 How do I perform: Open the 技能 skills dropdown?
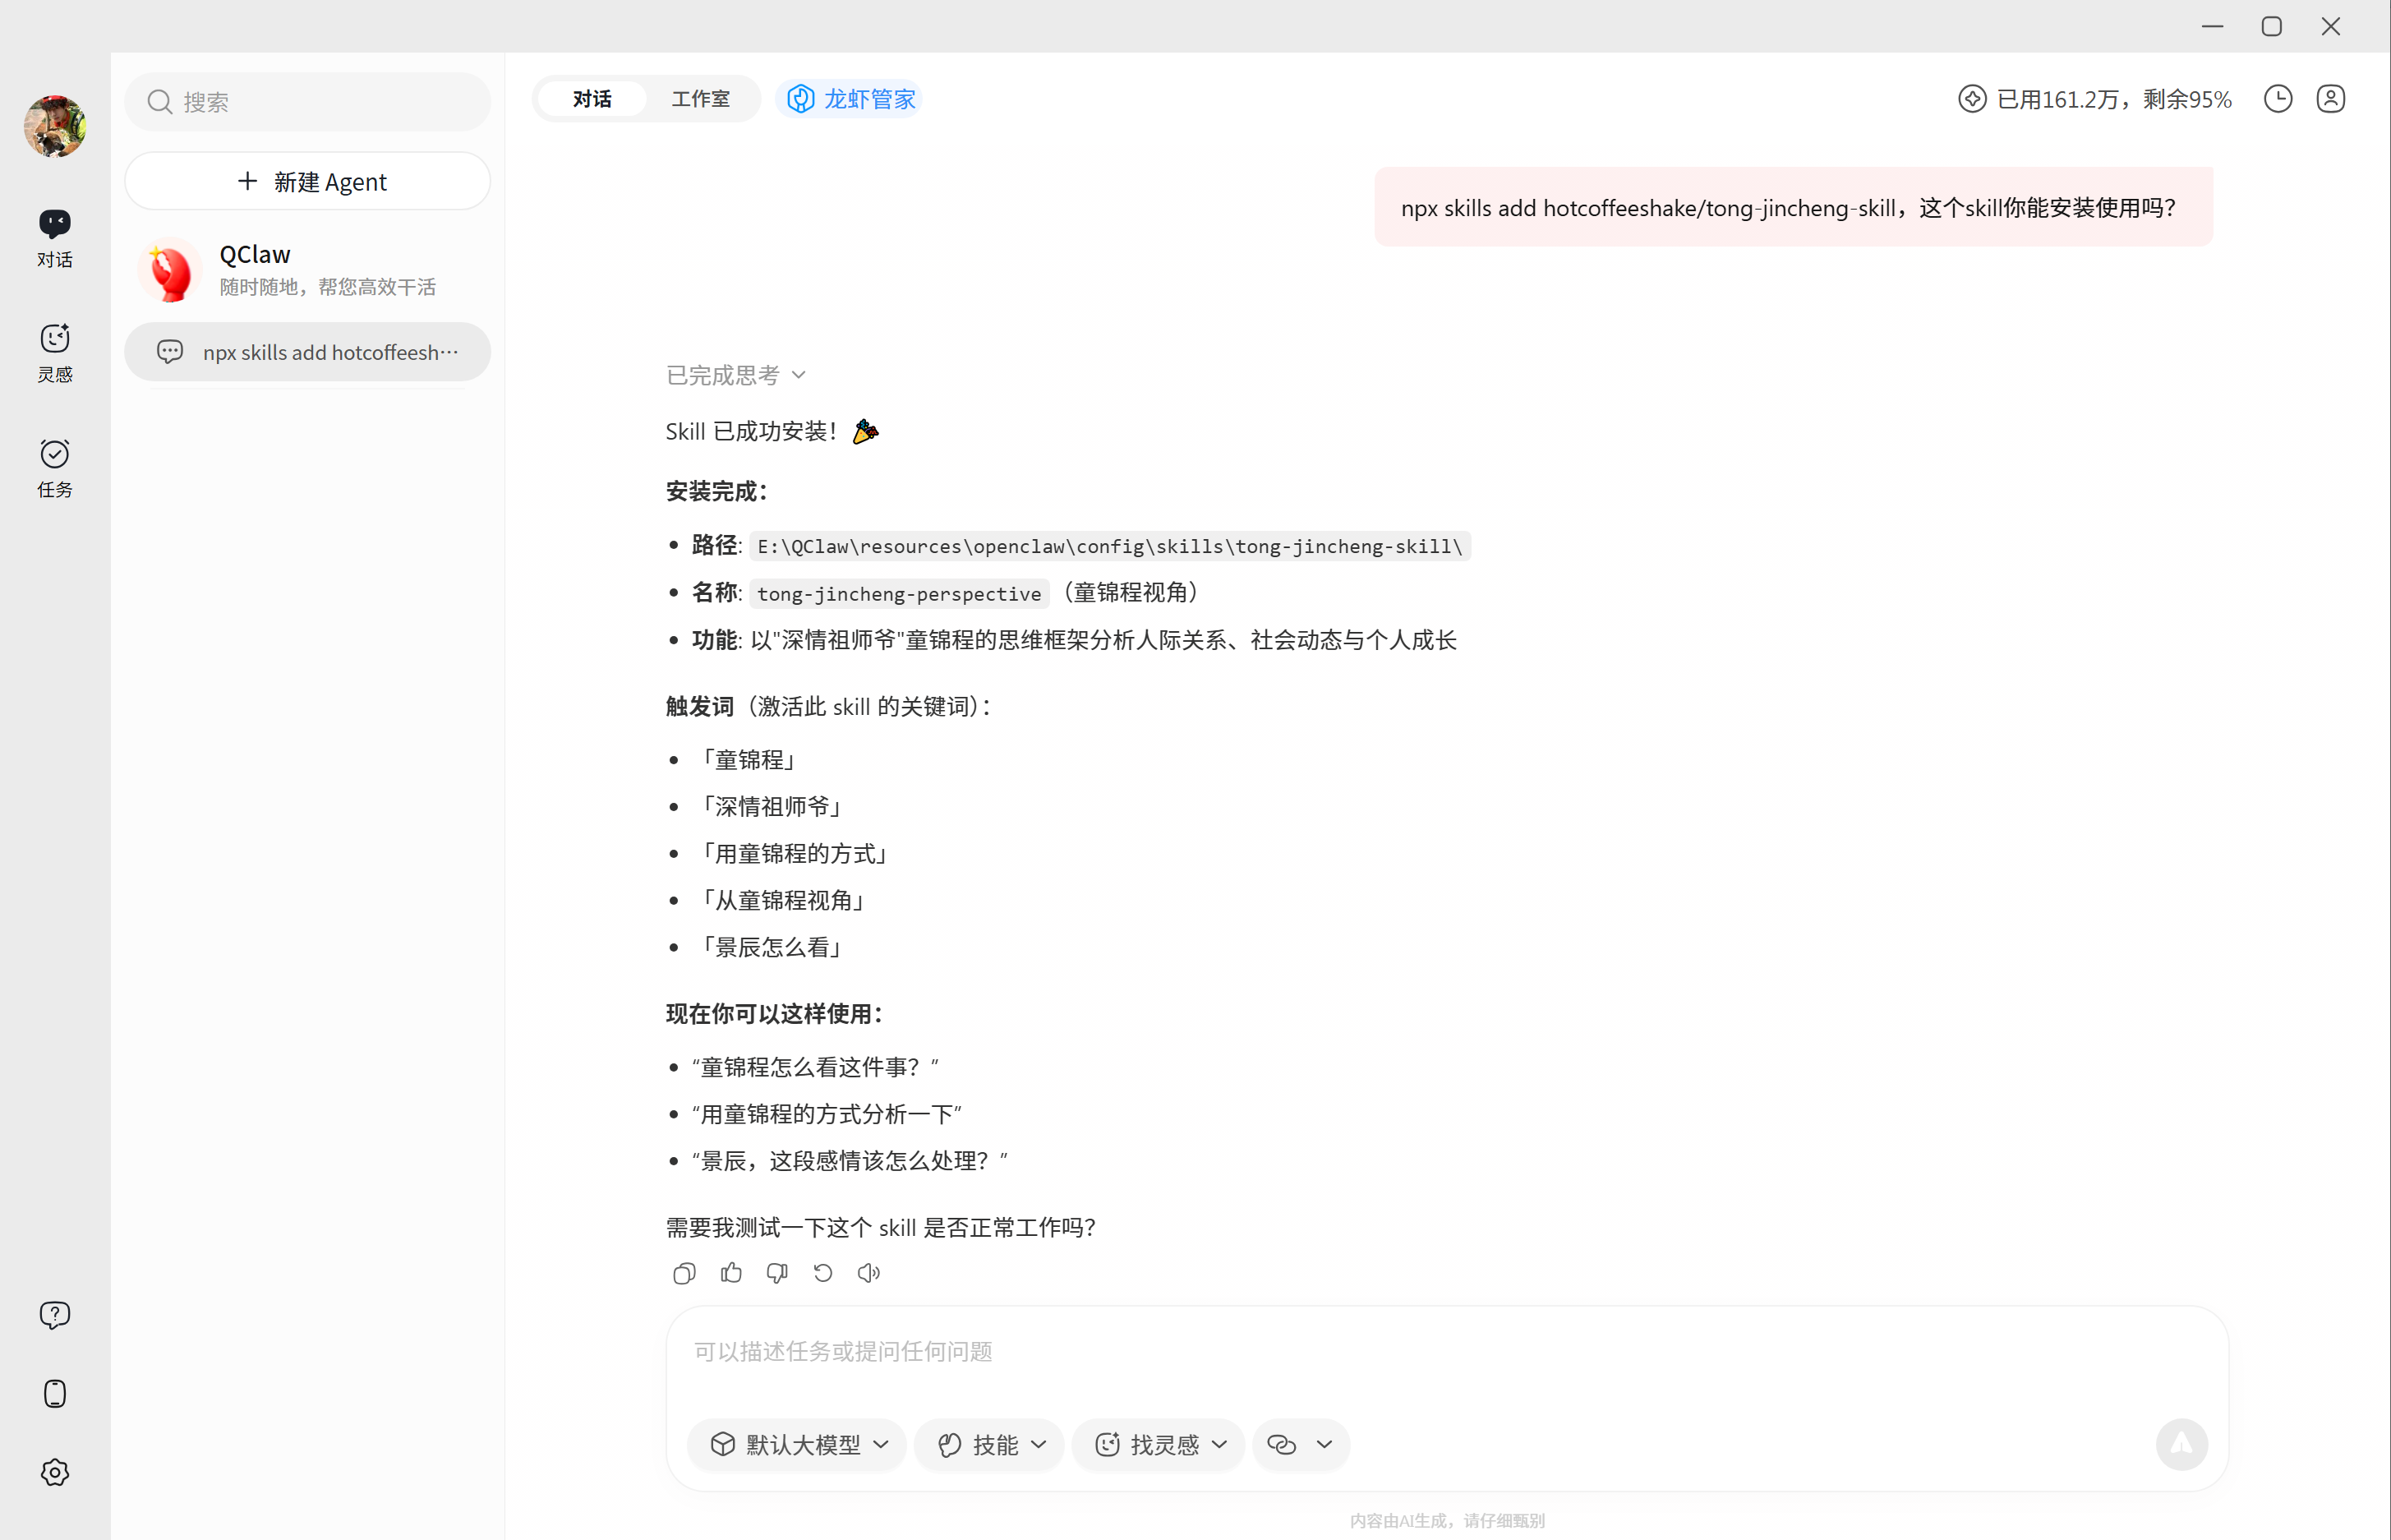tap(989, 1444)
